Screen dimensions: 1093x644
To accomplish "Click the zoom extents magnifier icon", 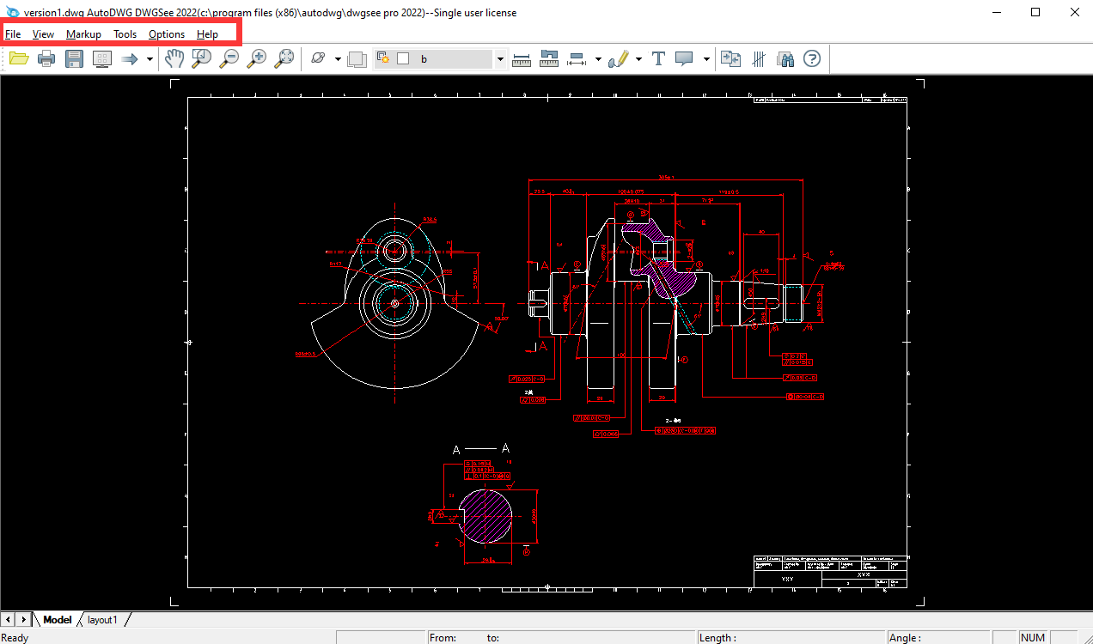I will (x=284, y=58).
